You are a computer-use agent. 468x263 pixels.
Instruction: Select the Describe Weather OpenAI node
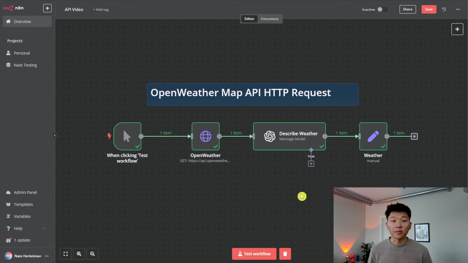pos(289,136)
